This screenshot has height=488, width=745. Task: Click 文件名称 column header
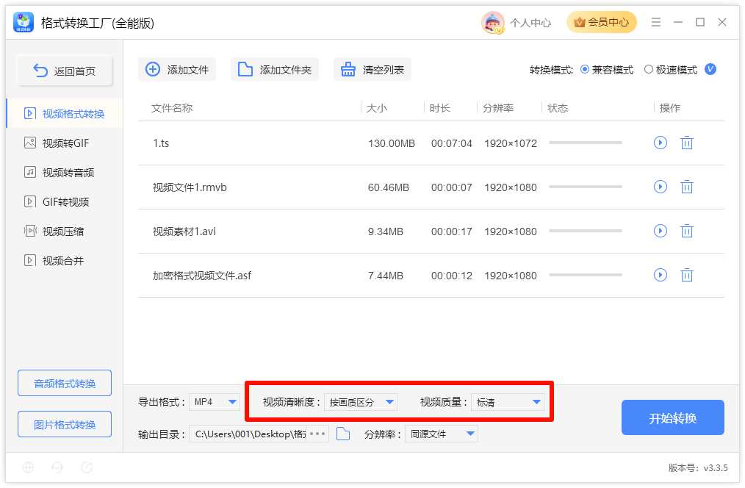(x=172, y=108)
